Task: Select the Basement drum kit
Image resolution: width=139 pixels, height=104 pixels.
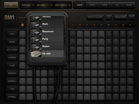Action: tap(47, 31)
